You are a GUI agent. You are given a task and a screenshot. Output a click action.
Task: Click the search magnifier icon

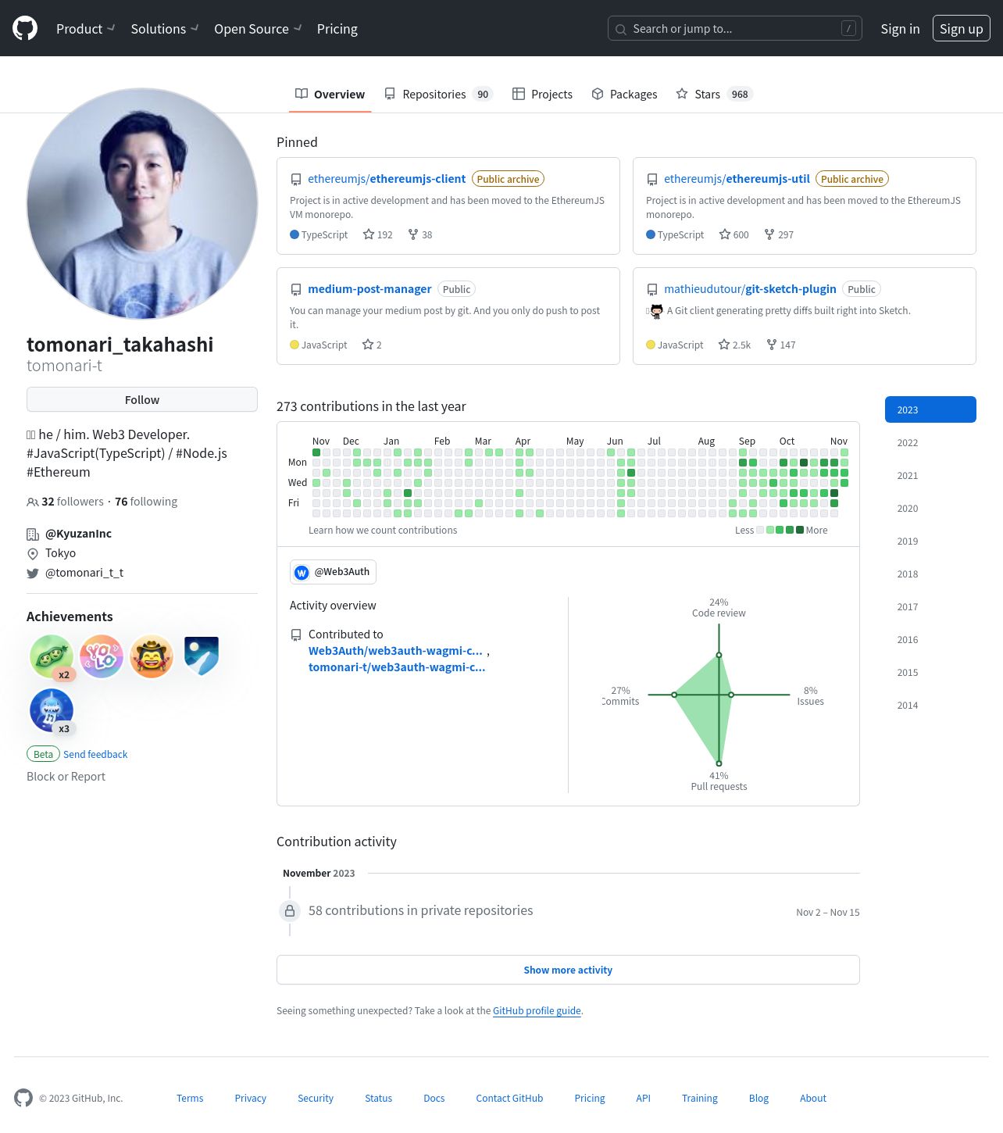(x=621, y=30)
